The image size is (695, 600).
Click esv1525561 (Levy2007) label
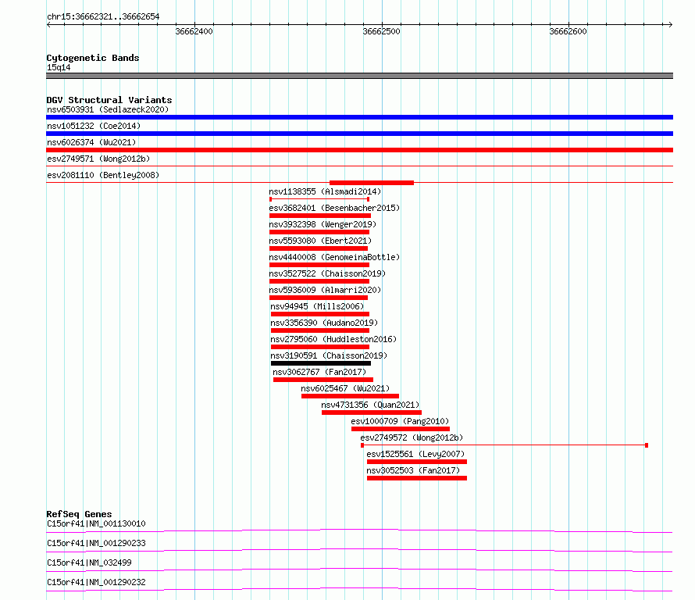(x=415, y=454)
